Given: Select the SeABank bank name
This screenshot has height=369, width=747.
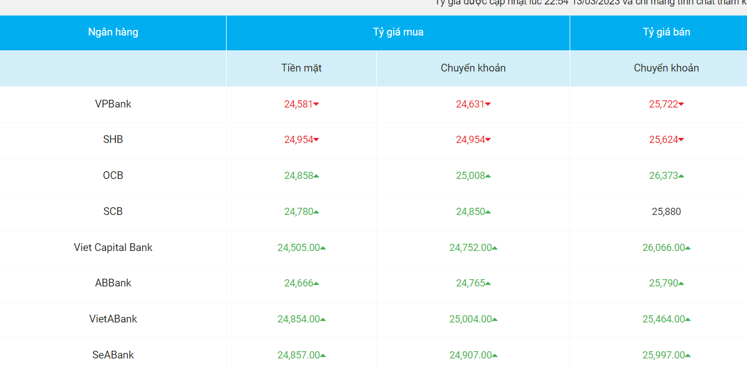Looking at the screenshot, I should pos(113,355).
